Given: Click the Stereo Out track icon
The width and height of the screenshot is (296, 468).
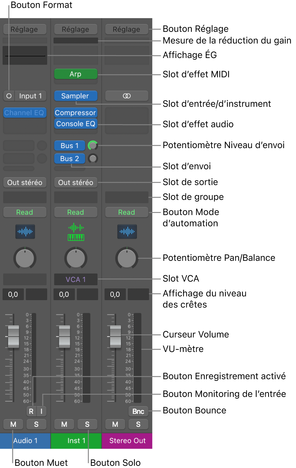Looking at the screenshot, I should [126, 231].
